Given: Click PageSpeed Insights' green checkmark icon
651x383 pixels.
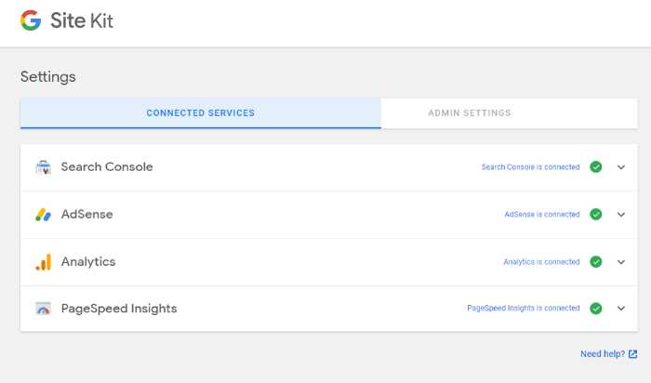Looking at the screenshot, I should point(596,309).
